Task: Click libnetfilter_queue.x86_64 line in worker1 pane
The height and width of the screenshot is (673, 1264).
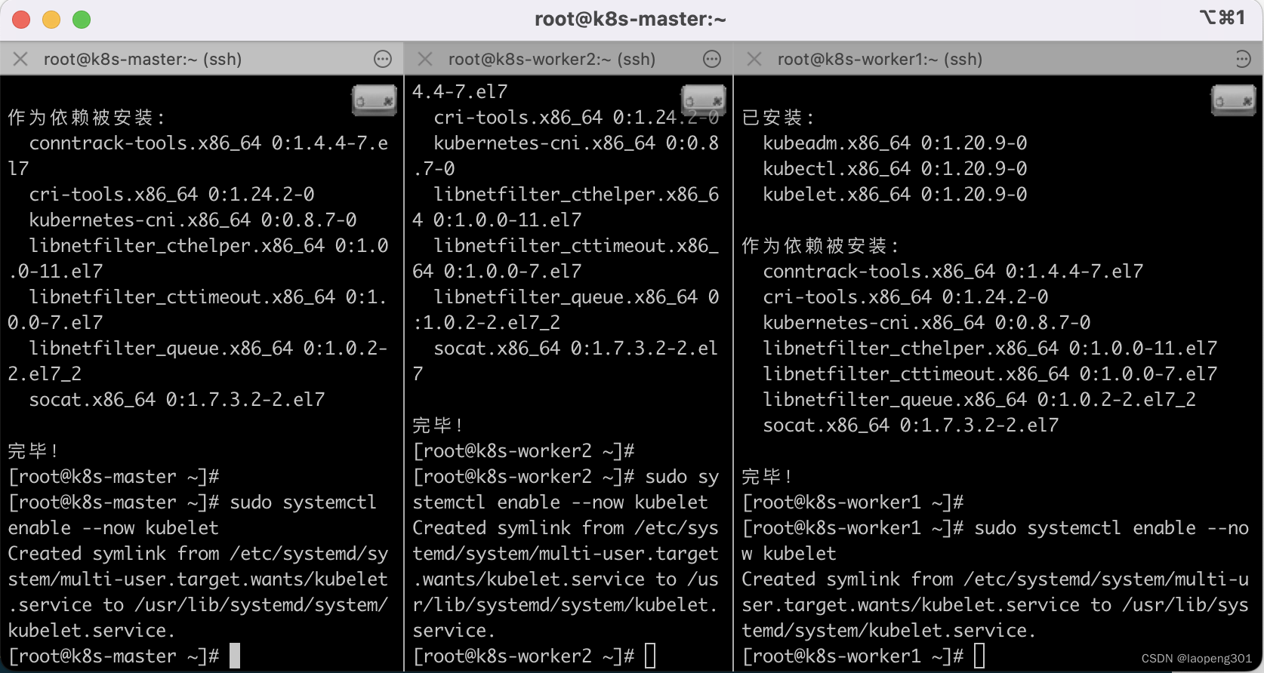Action: [979, 399]
